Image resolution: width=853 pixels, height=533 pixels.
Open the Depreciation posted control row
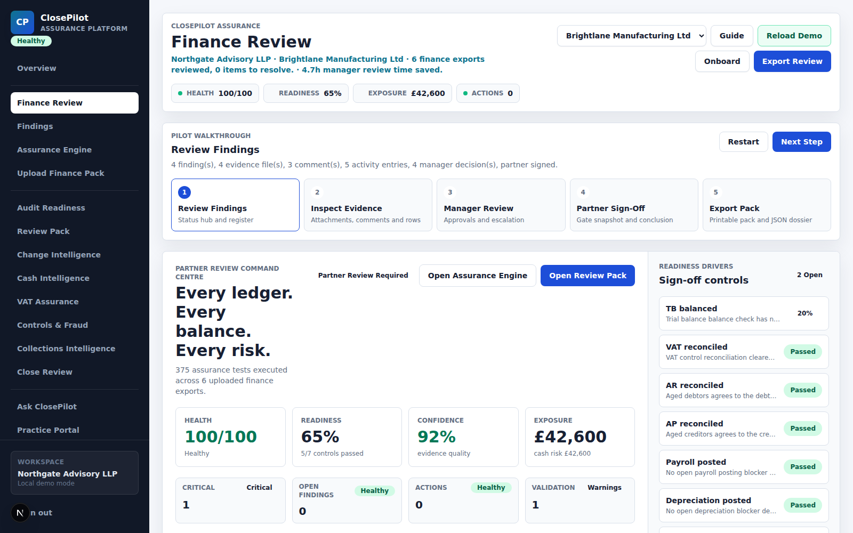(744, 505)
